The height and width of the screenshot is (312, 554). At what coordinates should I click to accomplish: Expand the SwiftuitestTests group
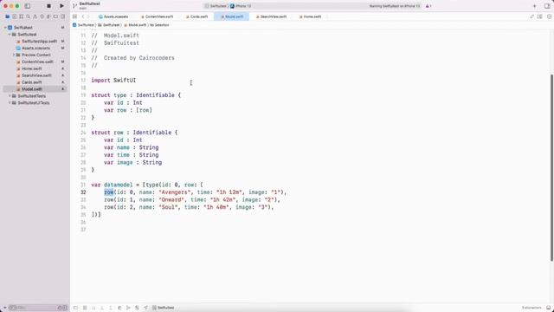pos(10,96)
